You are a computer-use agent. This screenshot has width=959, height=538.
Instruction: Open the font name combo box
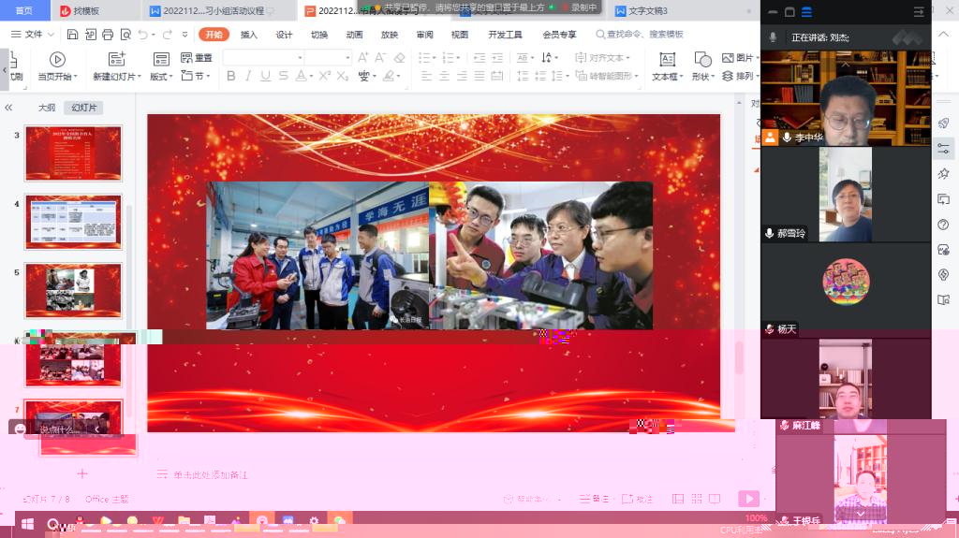pyautogui.click(x=263, y=57)
